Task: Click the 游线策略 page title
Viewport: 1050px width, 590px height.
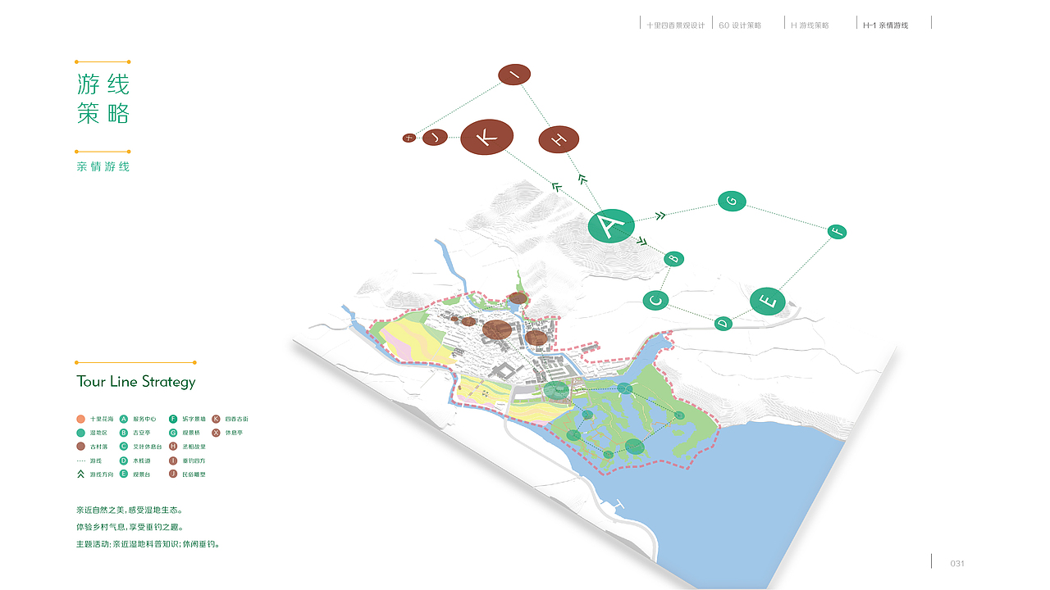Action: [103, 98]
